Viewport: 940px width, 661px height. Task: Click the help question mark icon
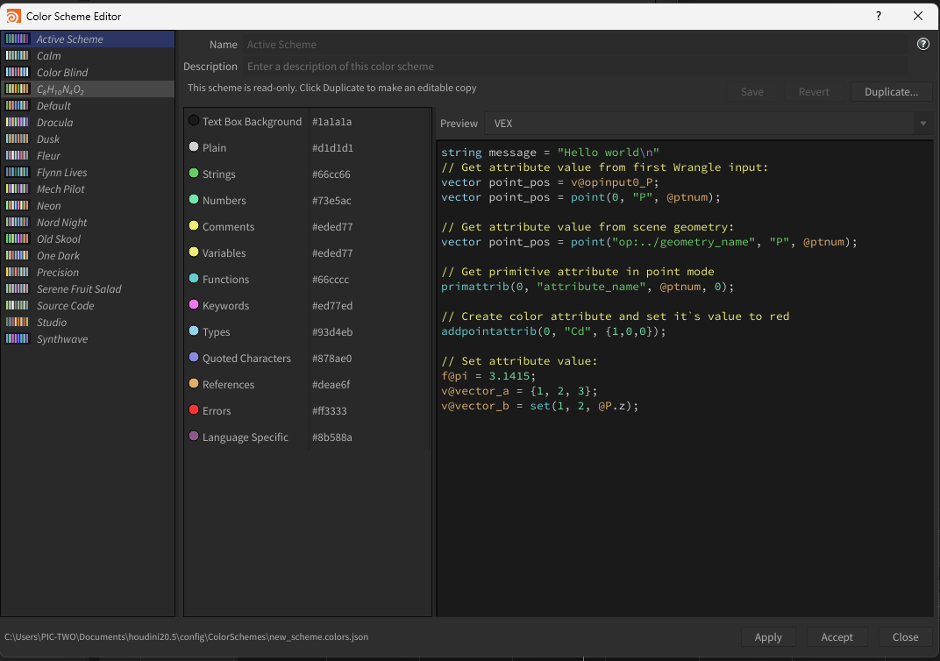(922, 44)
